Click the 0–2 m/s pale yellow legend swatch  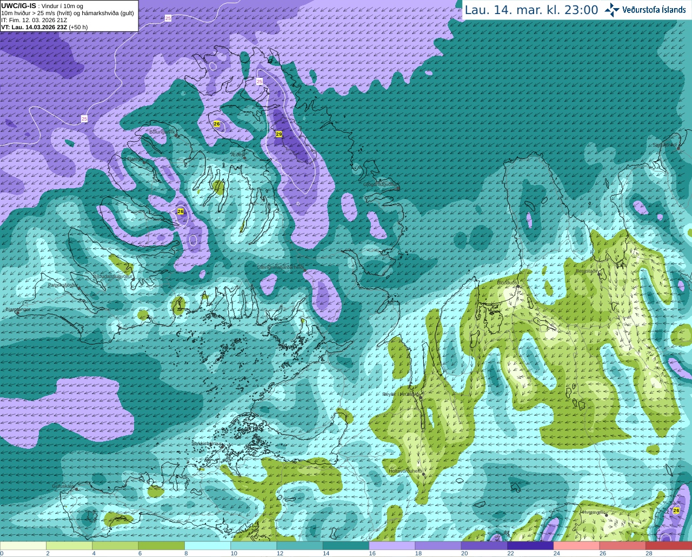pyautogui.click(x=23, y=546)
